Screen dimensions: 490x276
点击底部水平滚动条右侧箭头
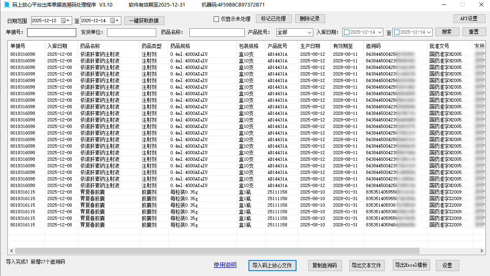click(482, 250)
